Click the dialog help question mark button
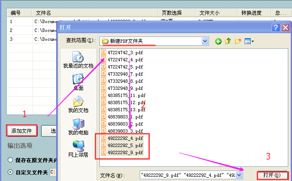 [276, 28]
